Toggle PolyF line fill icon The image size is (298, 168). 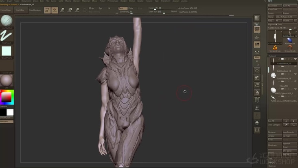click(257, 100)
